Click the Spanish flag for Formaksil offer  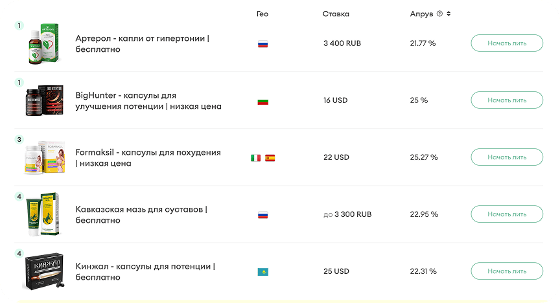pyautogui.click(x=270, y=157)
